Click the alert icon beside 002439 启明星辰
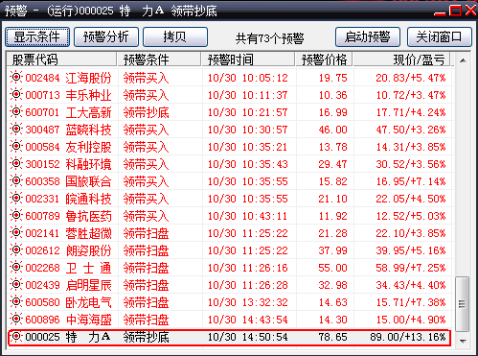The width and height of the screenshot is (478, 356). coord(16,284)
